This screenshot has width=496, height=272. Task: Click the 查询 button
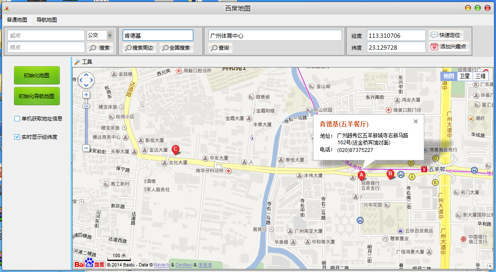pyautogui.click(x=220, y=48)
